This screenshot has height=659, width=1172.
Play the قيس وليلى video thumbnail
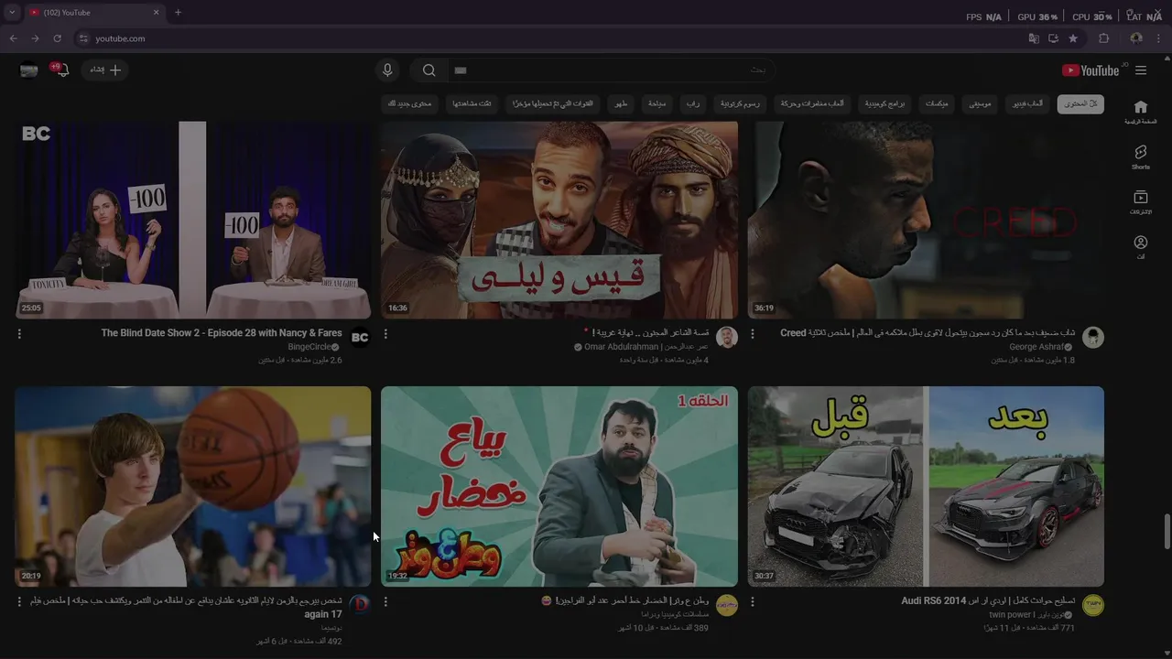(559, 221)
